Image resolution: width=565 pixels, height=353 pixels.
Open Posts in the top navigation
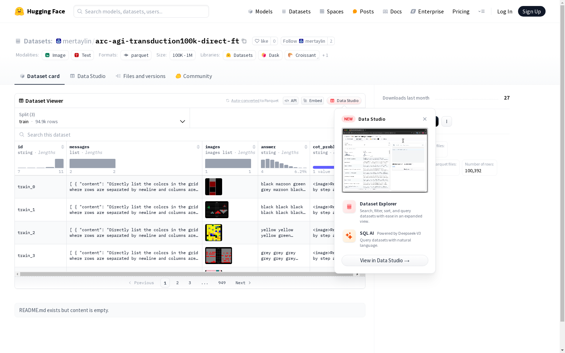[x=363, y=11]
